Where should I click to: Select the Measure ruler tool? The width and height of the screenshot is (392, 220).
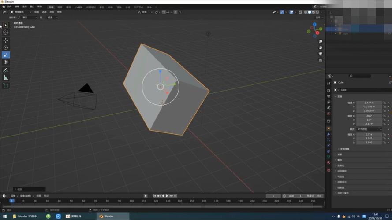(x=6, y=77)
